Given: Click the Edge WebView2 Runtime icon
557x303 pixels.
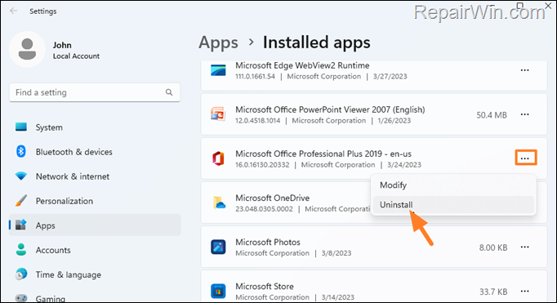Looking at the screenshot, I should [218, 70].
